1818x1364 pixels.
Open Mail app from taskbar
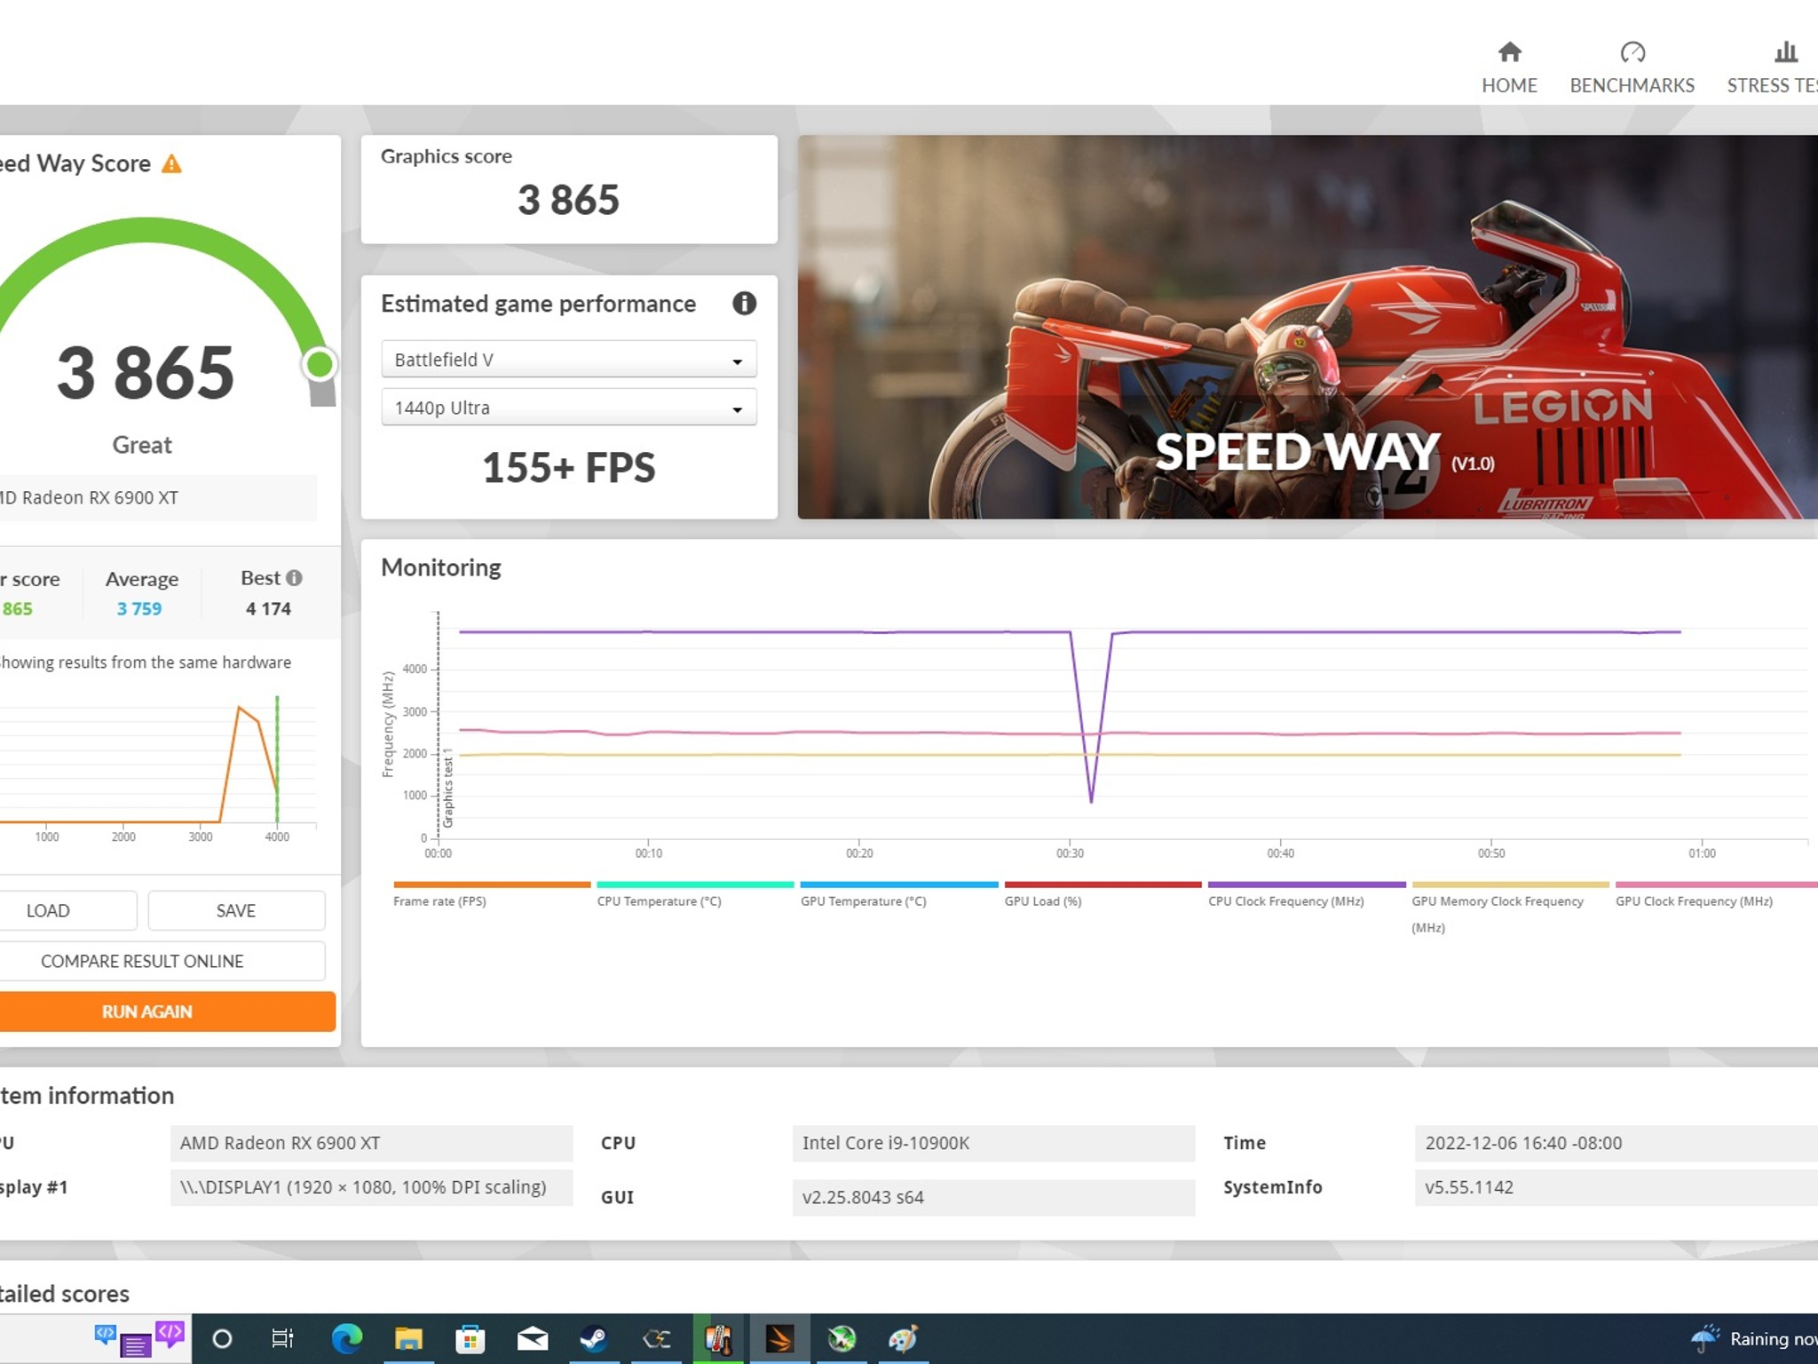tap(533, 1339)
